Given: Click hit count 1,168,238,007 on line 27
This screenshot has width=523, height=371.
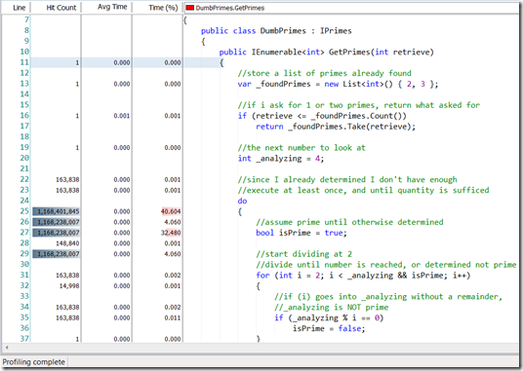Looking at the screenshot, I should click(57, 233).
